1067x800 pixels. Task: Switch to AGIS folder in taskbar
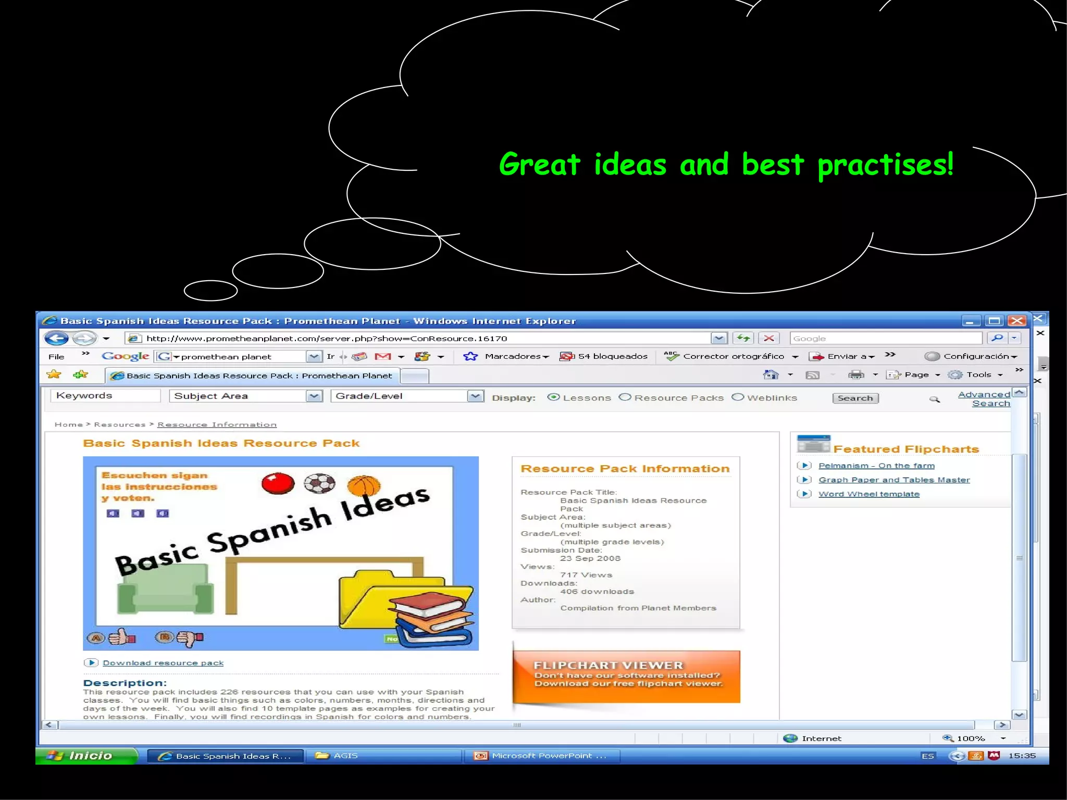pyautogui.click(x=383, y=756)
